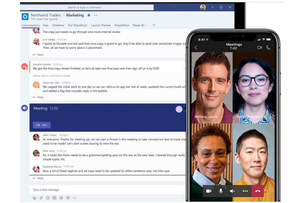Open the Launch Planner tab
The width and height of the screenshot is (304, 203).
101,25
